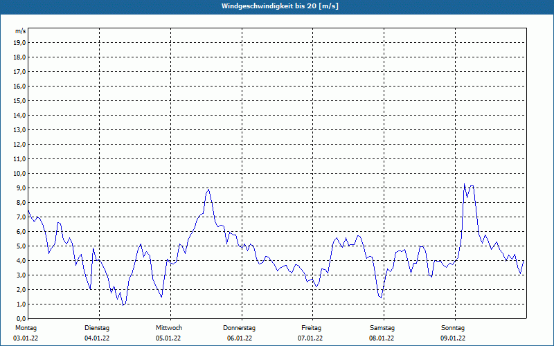Click the 4,0 y-axis value

coord(21,261)
